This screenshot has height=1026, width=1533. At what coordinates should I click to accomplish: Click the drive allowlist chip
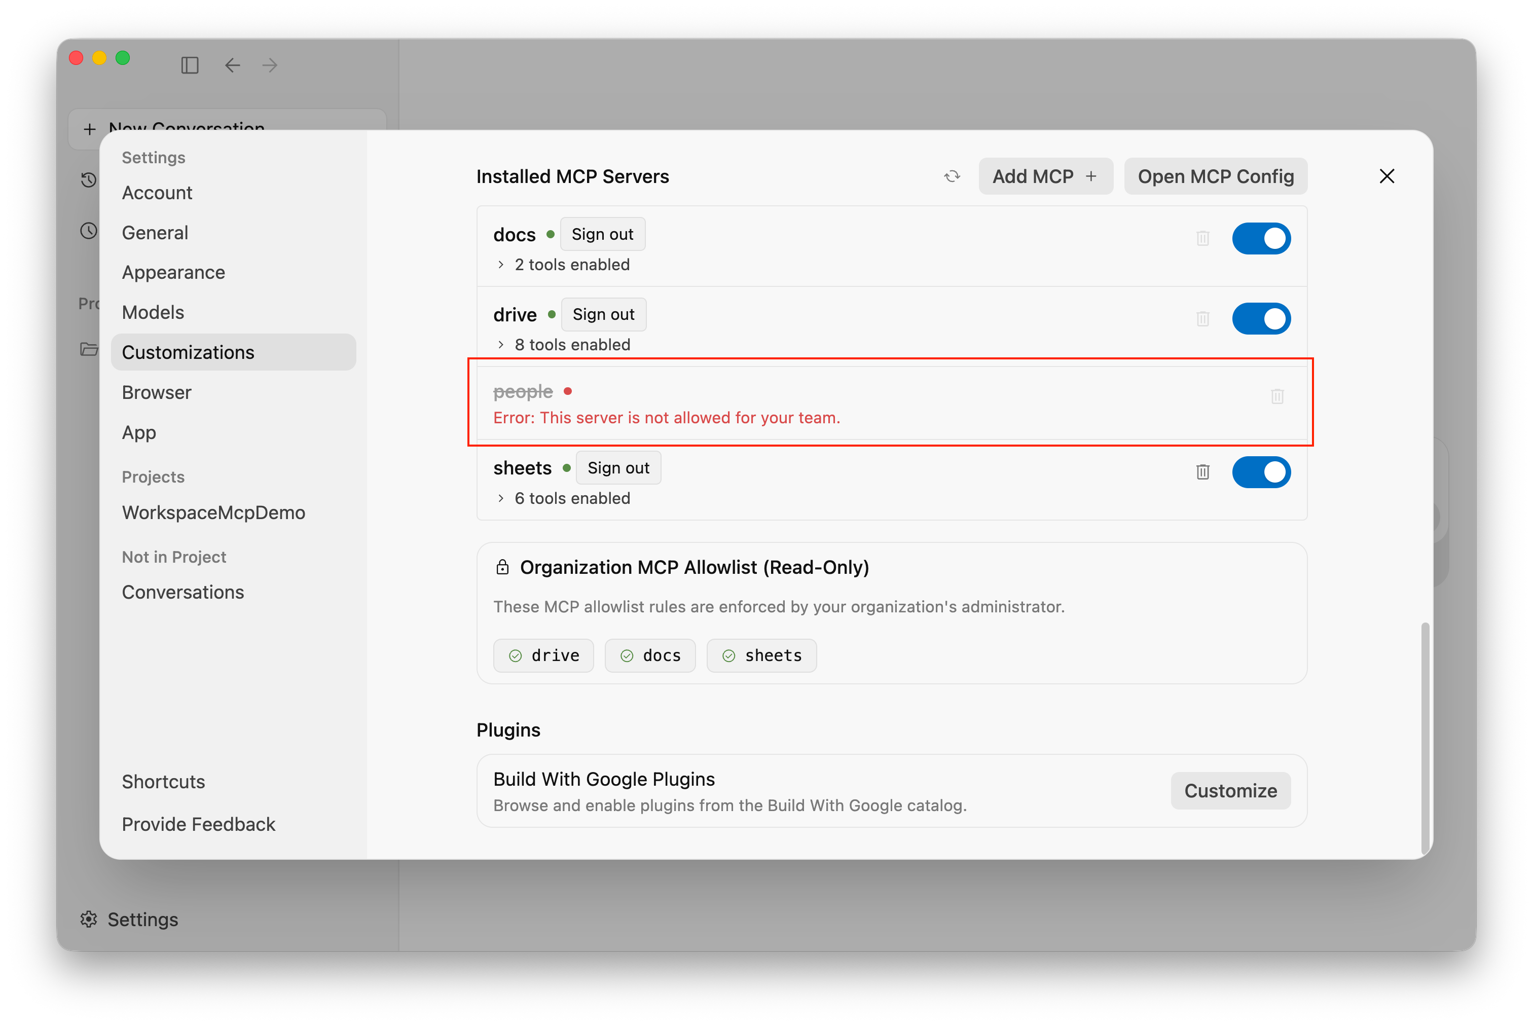[544, 655]
